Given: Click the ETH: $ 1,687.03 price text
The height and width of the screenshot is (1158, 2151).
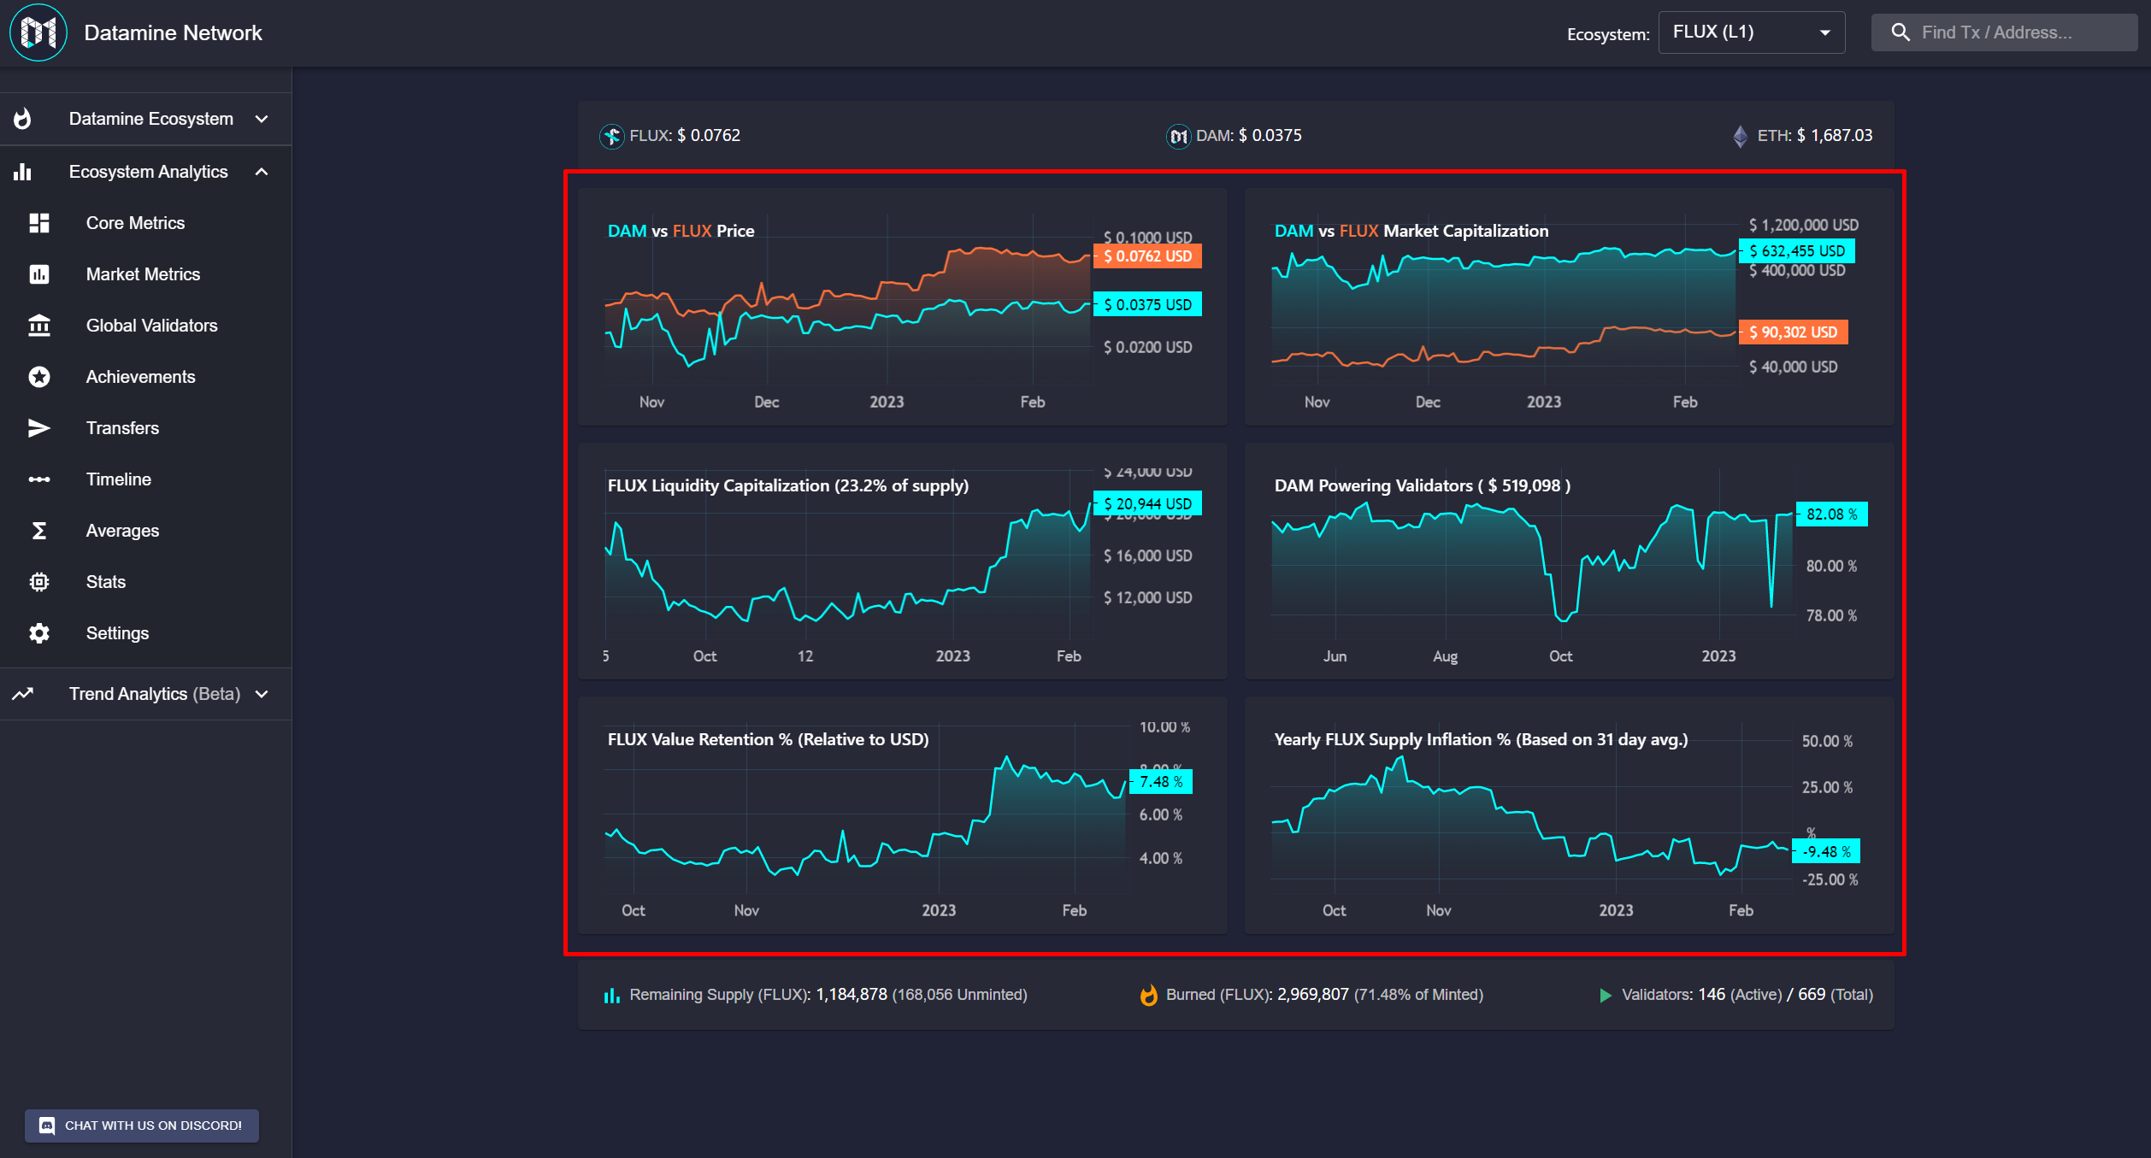Looking at the screenshot, I should [1814, 136].
